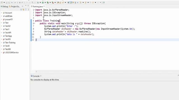Open the Debug configurations dropdown arrow

click(x=40, y=2)
